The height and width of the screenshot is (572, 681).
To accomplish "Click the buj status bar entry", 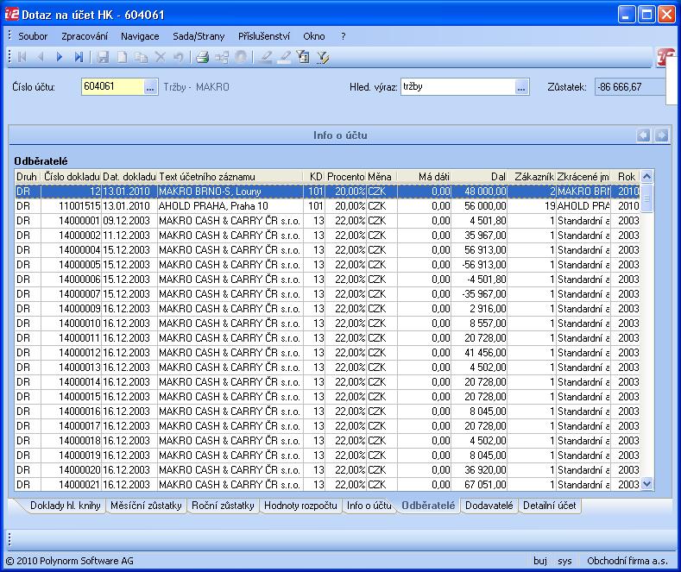I will coord(540,561).
